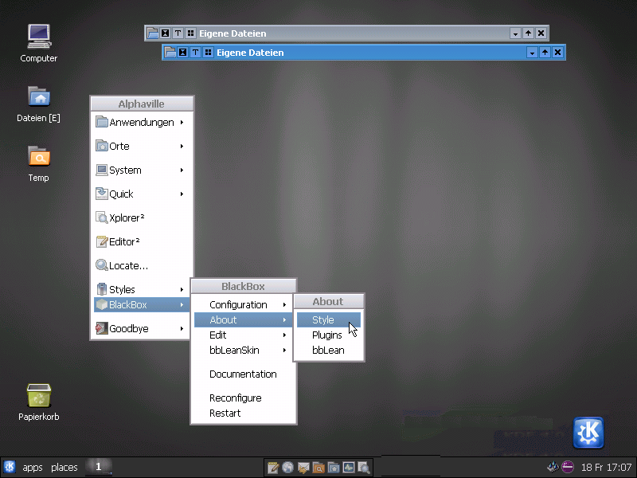Choose Reconfigure in the BlackBox menu

pyautogui.click(x=243, y=398)
